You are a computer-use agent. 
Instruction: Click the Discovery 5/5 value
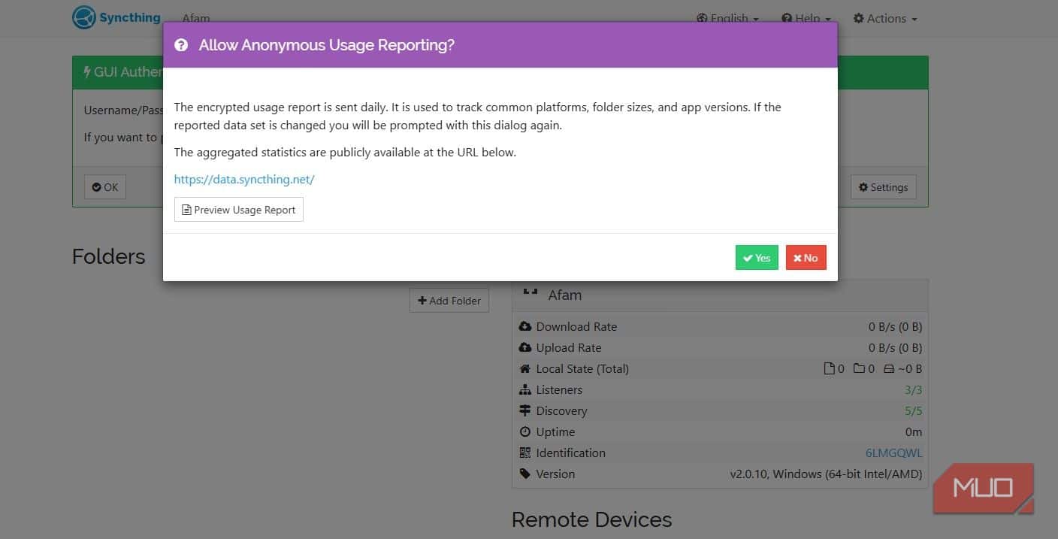pos(913,410)
